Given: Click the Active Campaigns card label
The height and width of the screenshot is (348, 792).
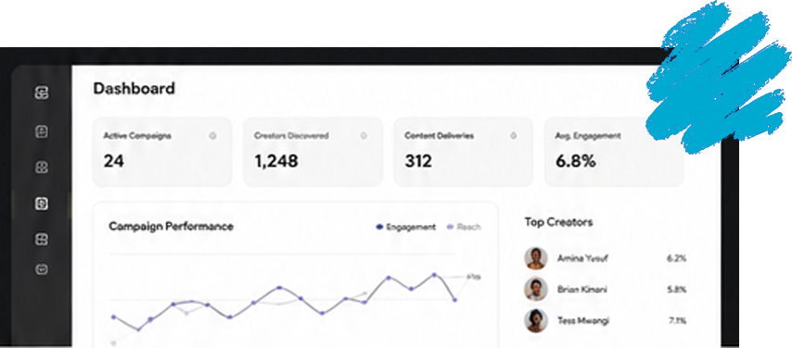Looking at the screenshot, I should (x=137, y=136).
